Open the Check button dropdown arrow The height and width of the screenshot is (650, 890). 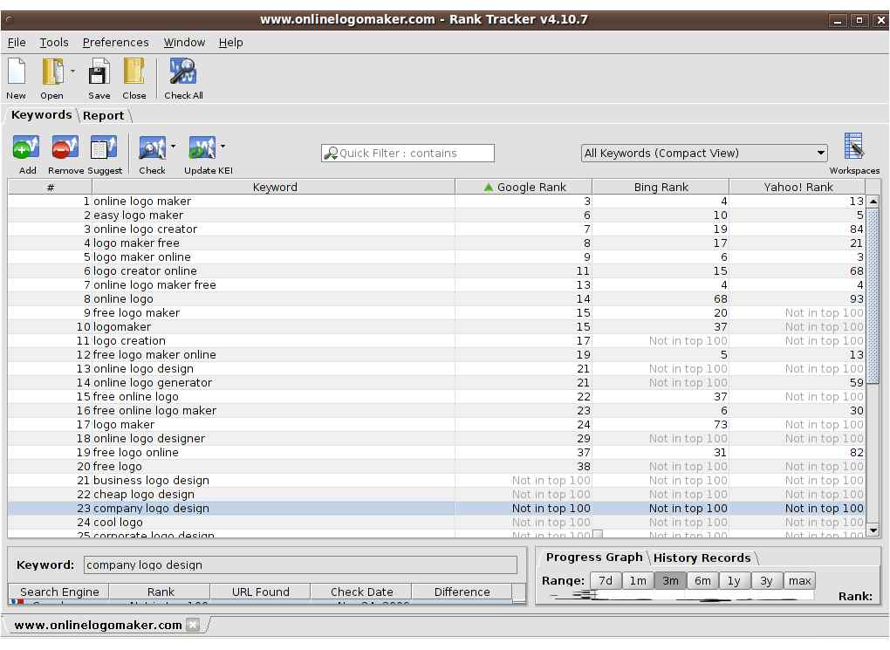pos(173,146)
